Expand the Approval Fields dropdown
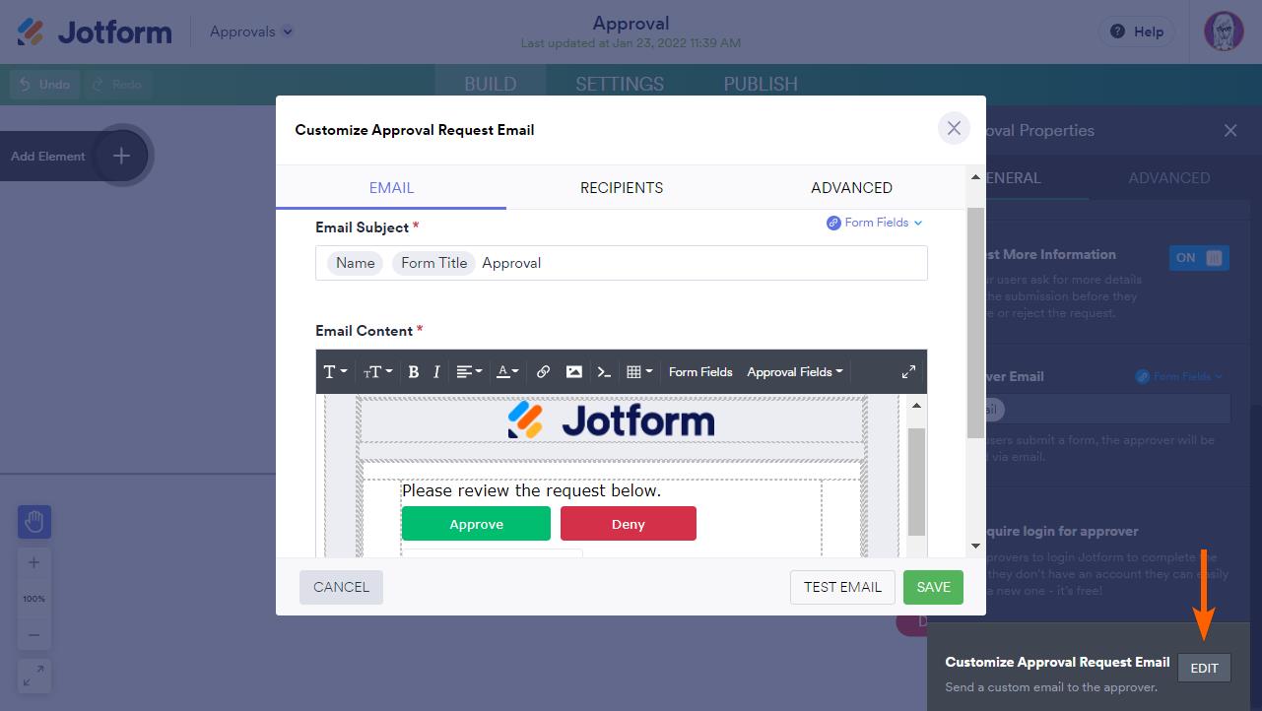1262x711 pixels. (795, 371)
